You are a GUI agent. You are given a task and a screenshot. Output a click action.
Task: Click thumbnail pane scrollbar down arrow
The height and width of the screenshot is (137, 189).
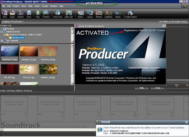pos(72,83)
